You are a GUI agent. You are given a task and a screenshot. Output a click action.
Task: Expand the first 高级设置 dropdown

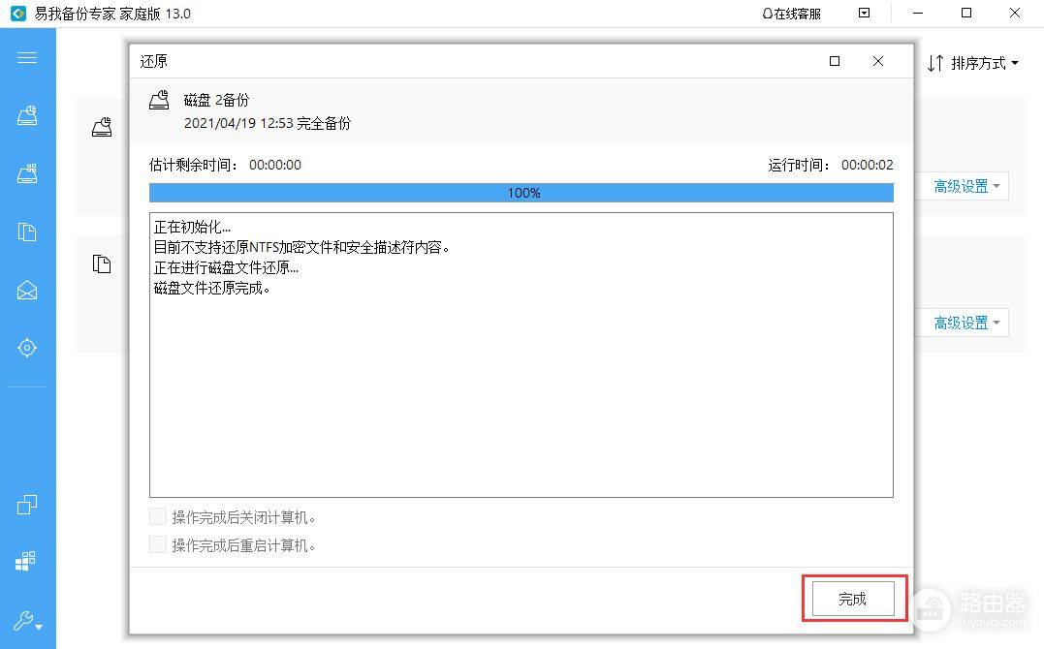click(x=966, y=186)
